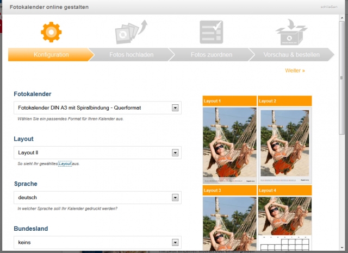Go to the Fotos zuordnen step

point(212,55)
